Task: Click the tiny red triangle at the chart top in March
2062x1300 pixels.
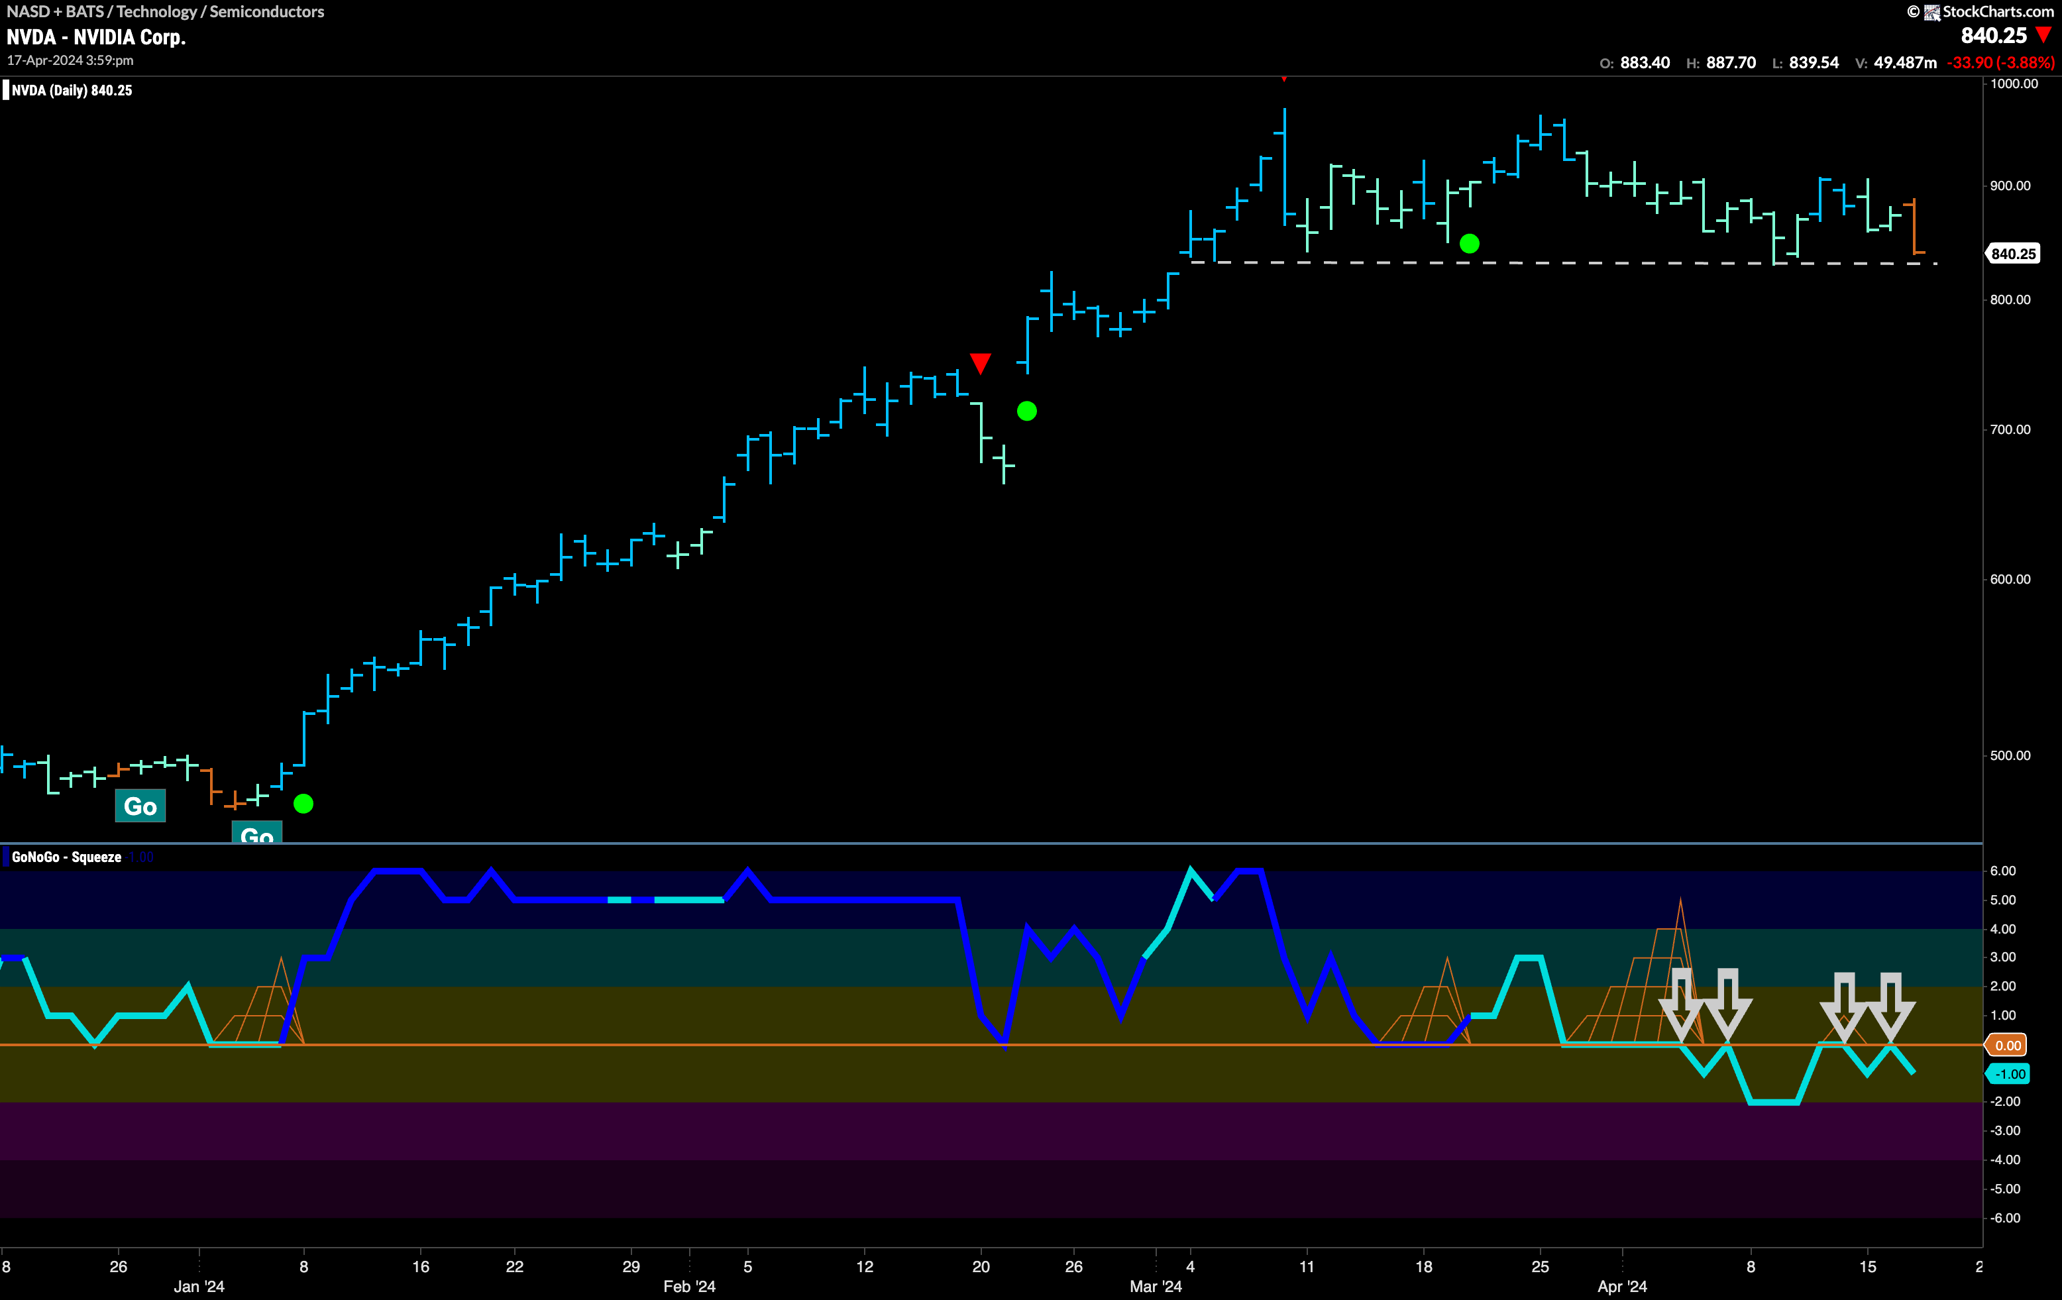Action: point(1283,79)
